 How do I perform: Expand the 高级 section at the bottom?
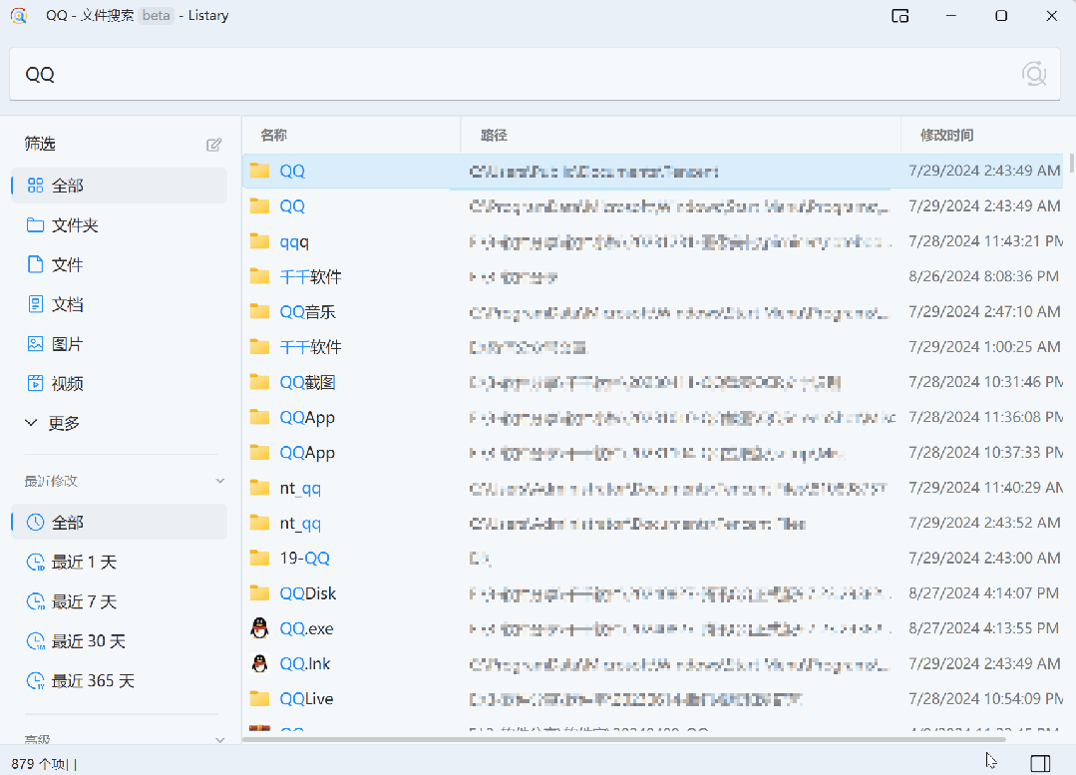pos(218,739)
